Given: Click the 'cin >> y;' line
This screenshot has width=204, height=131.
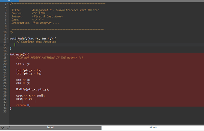Looking at the screenshot, I should (23, 83).
